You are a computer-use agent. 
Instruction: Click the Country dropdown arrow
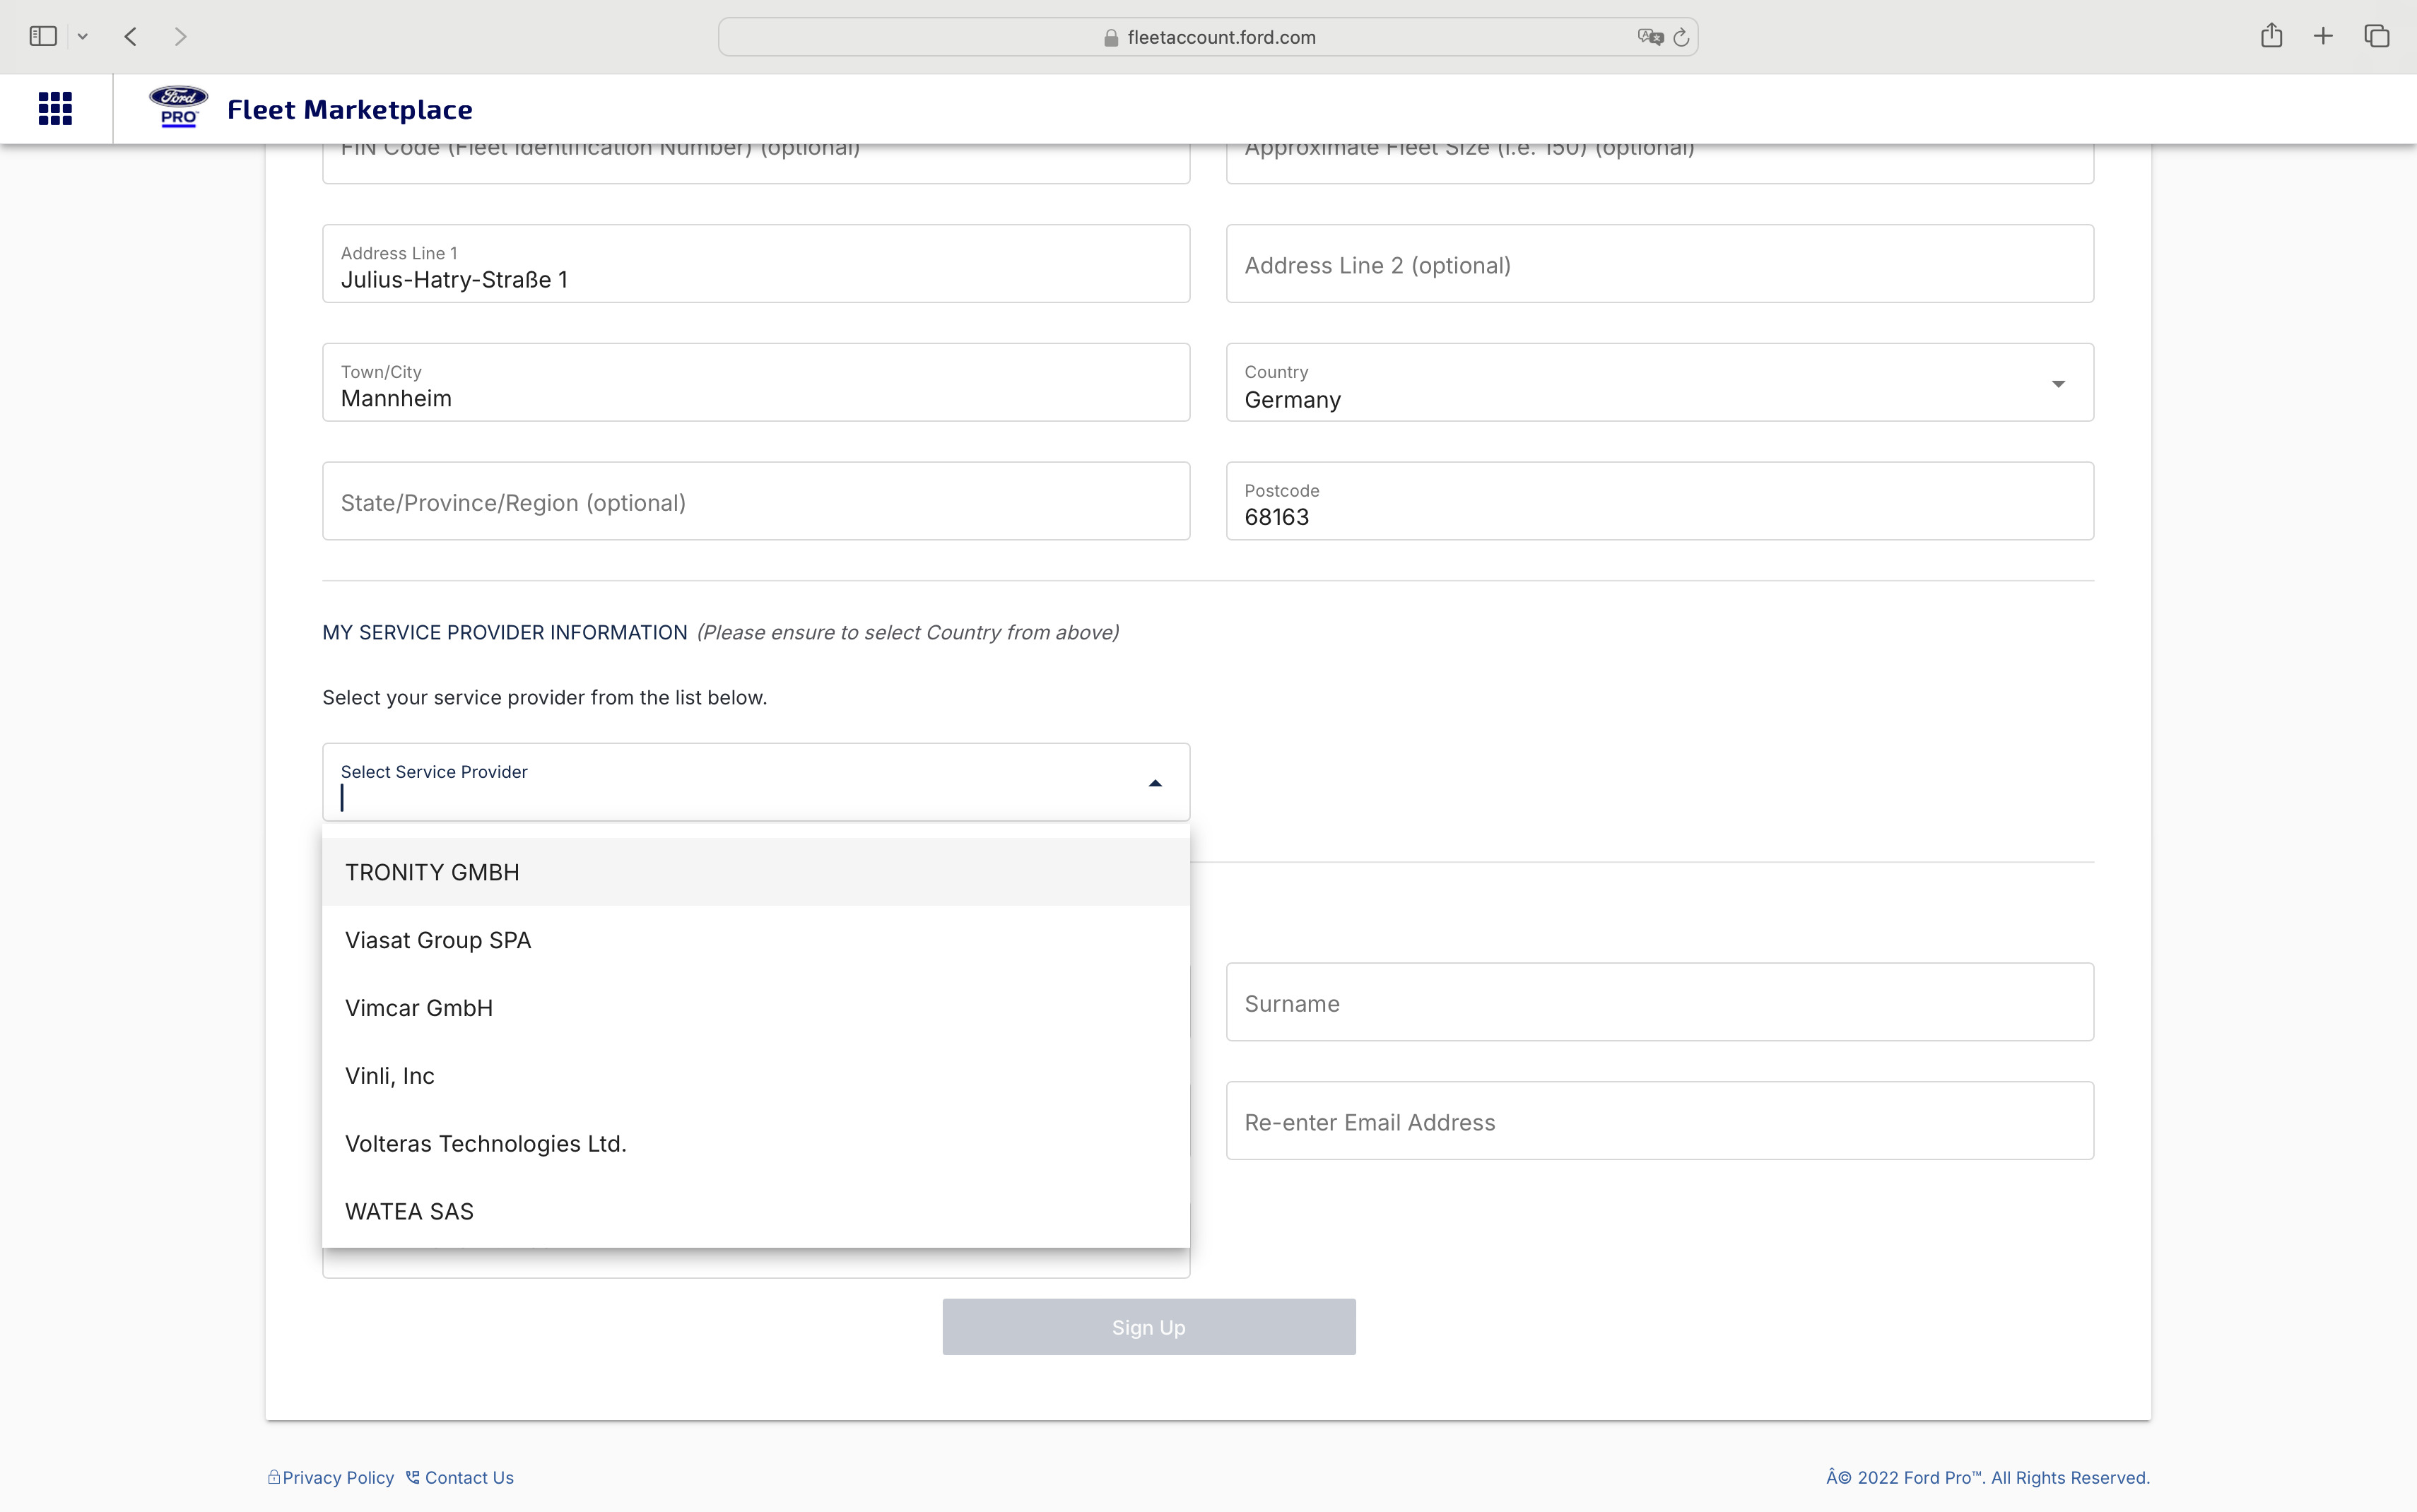pos(2058,384)
